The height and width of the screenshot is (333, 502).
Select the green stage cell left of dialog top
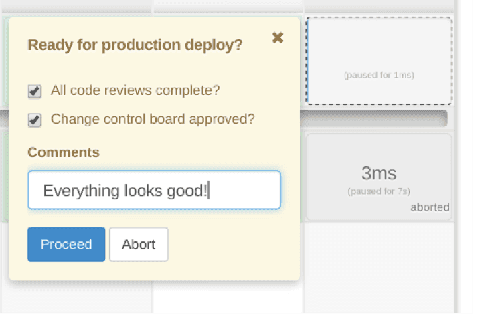[5, 60]
